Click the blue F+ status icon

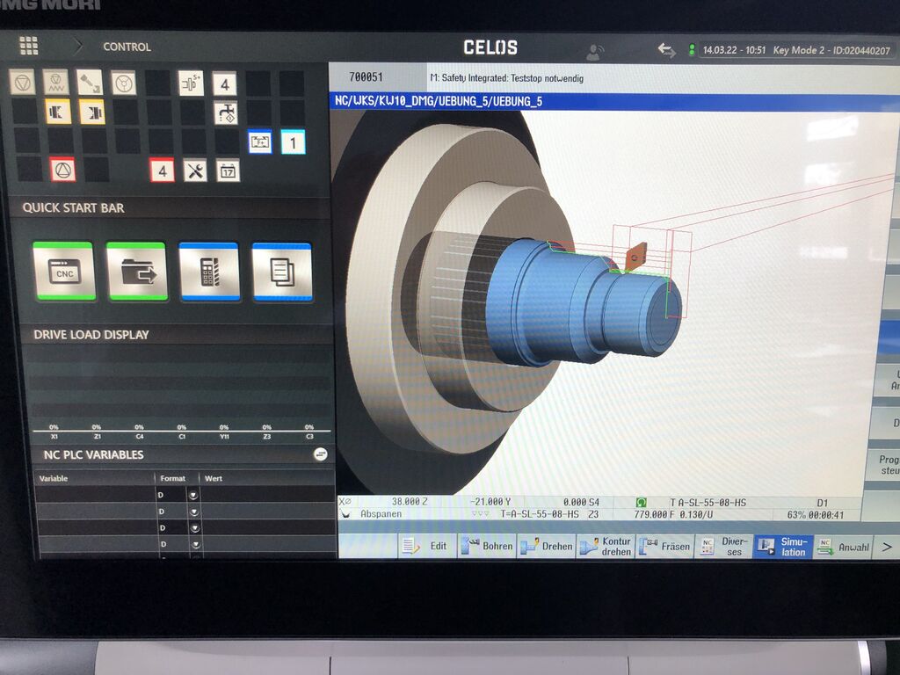click(260, 142)
